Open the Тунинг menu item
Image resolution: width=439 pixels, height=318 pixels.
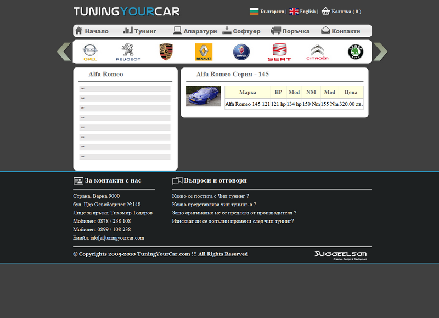click(145, 31)
